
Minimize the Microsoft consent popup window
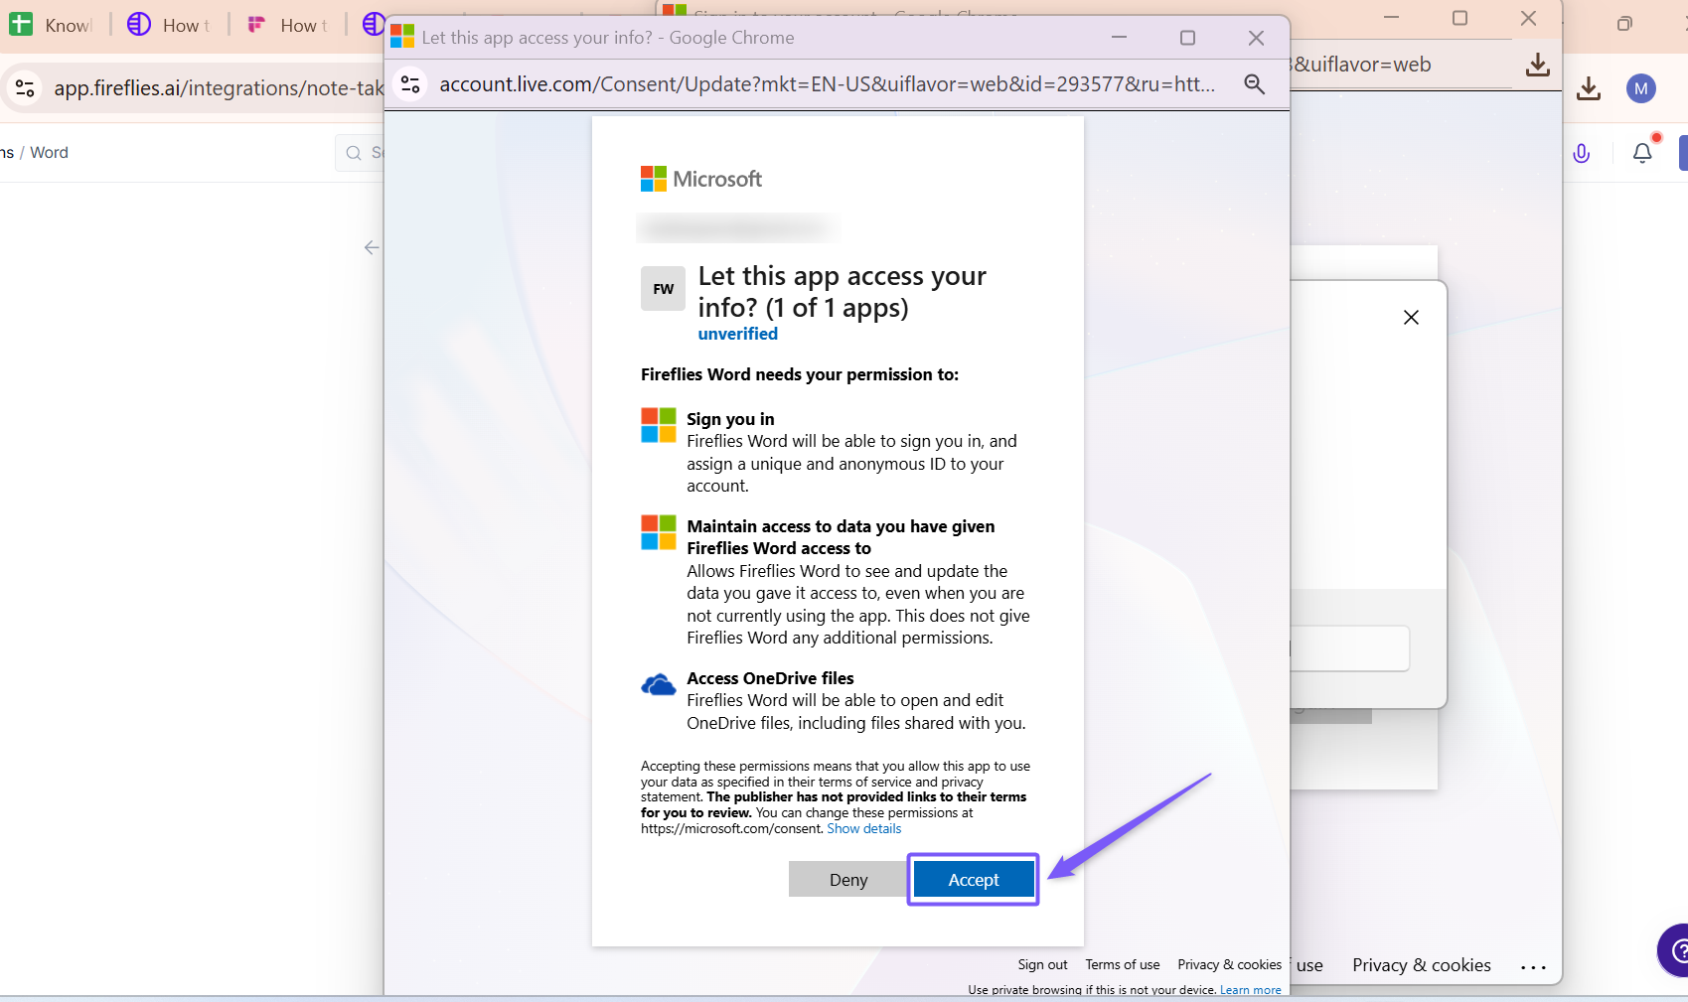[x=1119, y=38]
